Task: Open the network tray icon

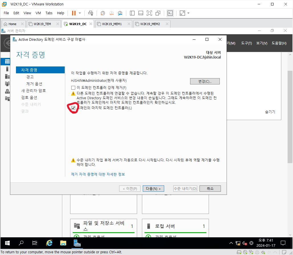Action: (238, 243)
